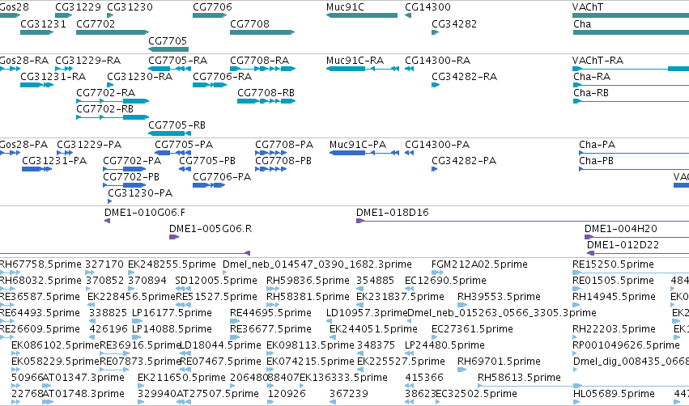The width and height of the screenshot is (689, 406).
Task: Click the CG14300 gene label
Action: [427, 7]
